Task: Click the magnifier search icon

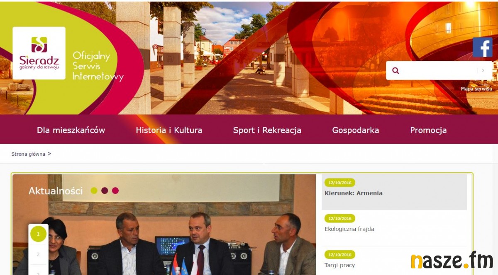Action: 395,70
